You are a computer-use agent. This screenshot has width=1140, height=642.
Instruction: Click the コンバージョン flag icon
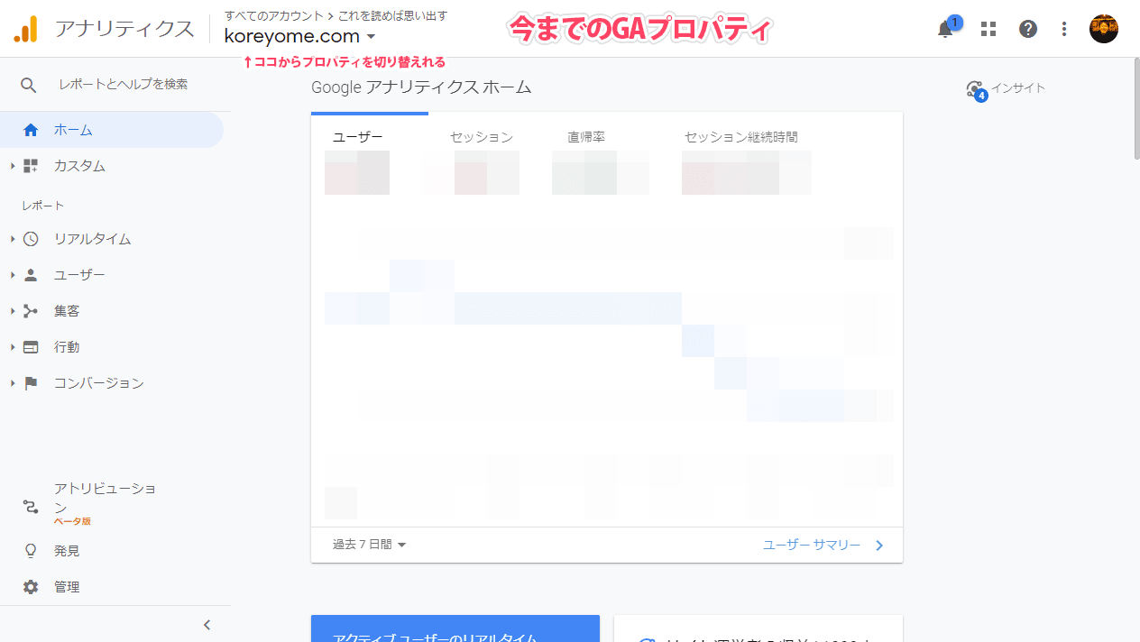coord(31,383)
